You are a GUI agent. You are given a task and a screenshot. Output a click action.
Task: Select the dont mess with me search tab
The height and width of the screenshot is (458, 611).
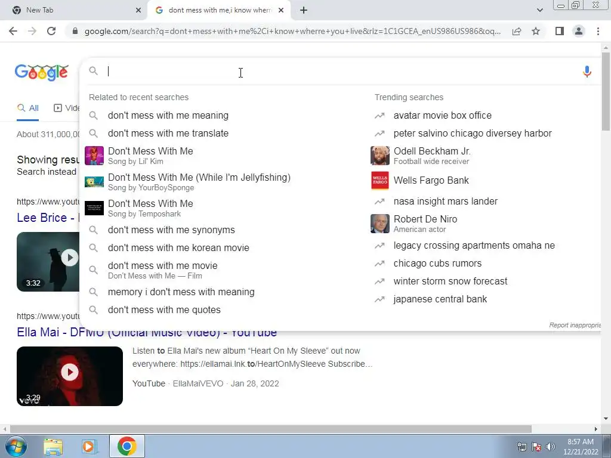[x=219, y=10]
